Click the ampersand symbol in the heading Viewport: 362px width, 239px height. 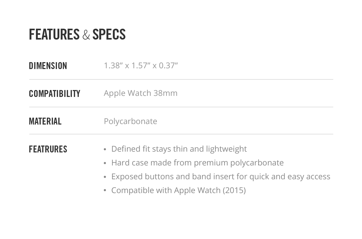coord(86,35)
